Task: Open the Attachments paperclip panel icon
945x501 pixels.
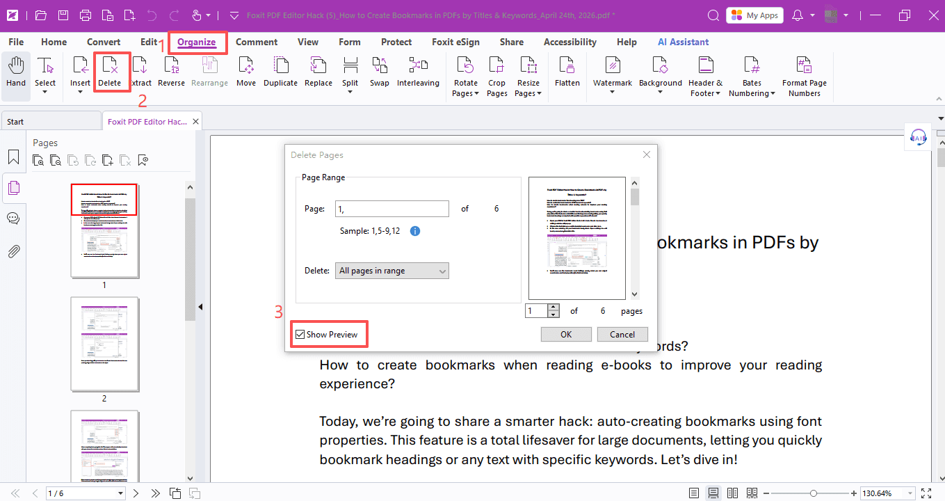Action: (13, 251)
